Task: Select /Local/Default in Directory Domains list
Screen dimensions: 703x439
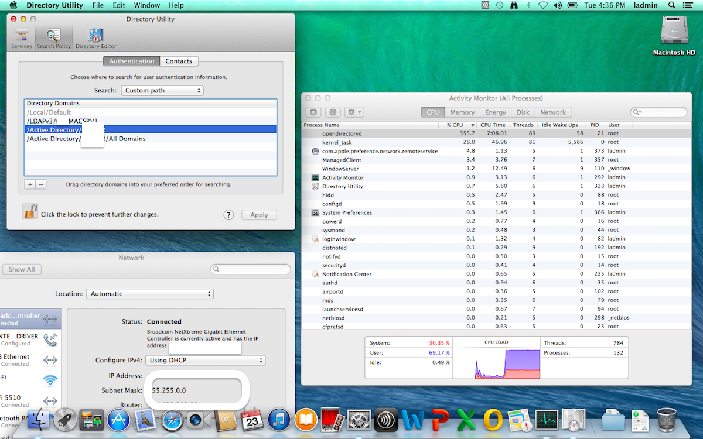Action: [x=151, y=112]
